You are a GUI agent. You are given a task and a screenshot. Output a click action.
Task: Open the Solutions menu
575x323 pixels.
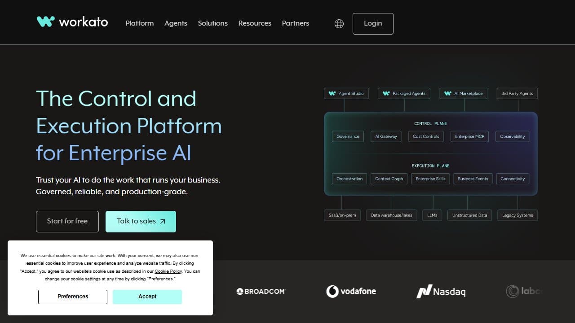(x=213, y=23)
